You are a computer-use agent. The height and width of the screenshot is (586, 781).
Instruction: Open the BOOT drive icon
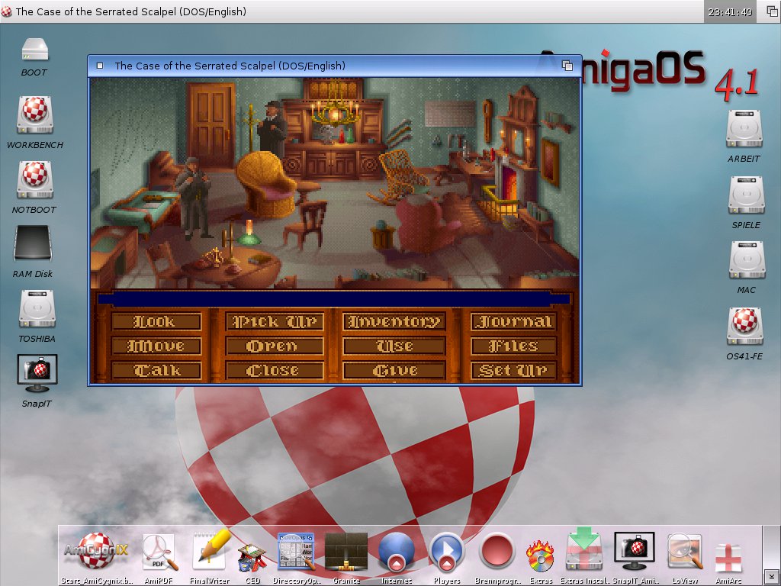click(x=35, y=50)
